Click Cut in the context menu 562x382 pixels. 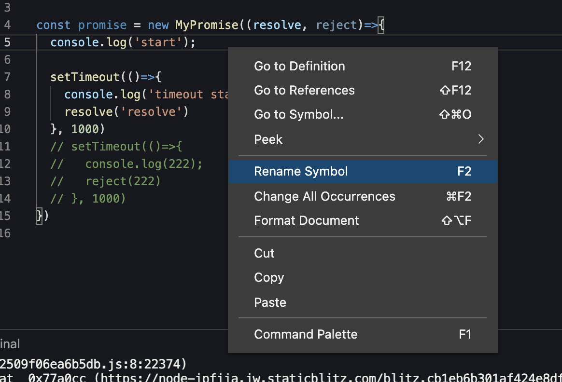[363, 254]
